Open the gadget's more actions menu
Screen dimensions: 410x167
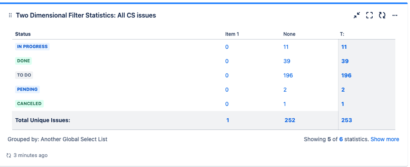point(395,16)
